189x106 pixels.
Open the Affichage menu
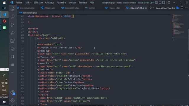tap(50, 3)
